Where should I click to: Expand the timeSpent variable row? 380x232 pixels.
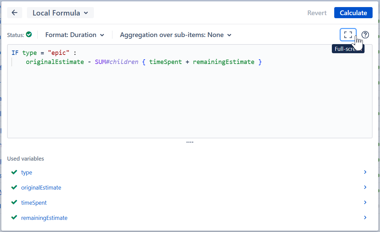(x=365, y=202)
